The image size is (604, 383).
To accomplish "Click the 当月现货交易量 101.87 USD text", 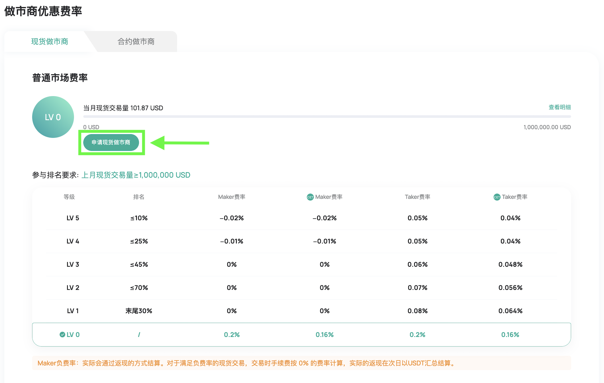I will (123, 108).
